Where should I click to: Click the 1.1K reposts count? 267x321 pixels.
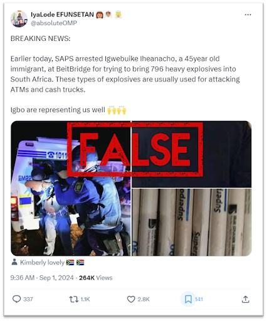(x=85, y=299)
